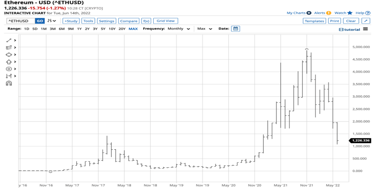Select the shape drawing tool

click(x=9, y=55)
